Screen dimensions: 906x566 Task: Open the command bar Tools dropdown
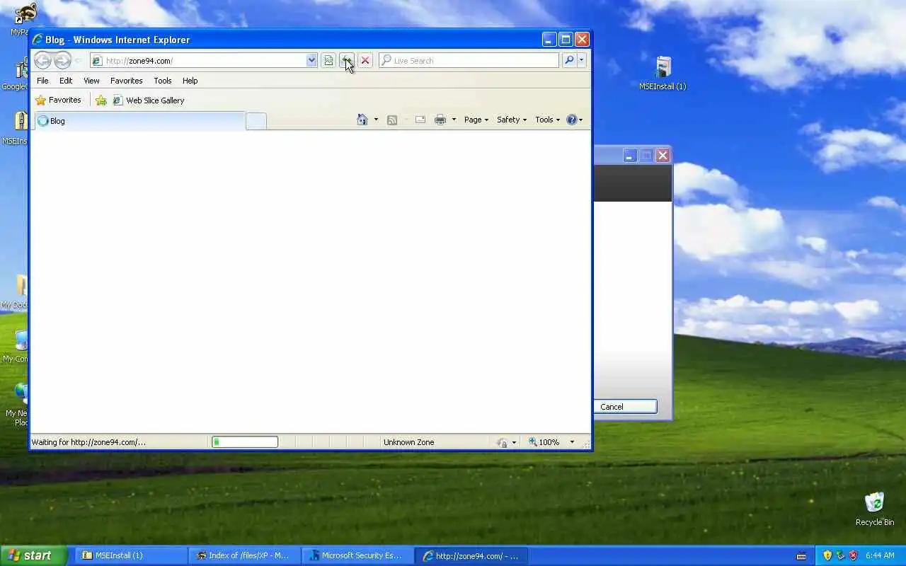[x=548, y=120]
